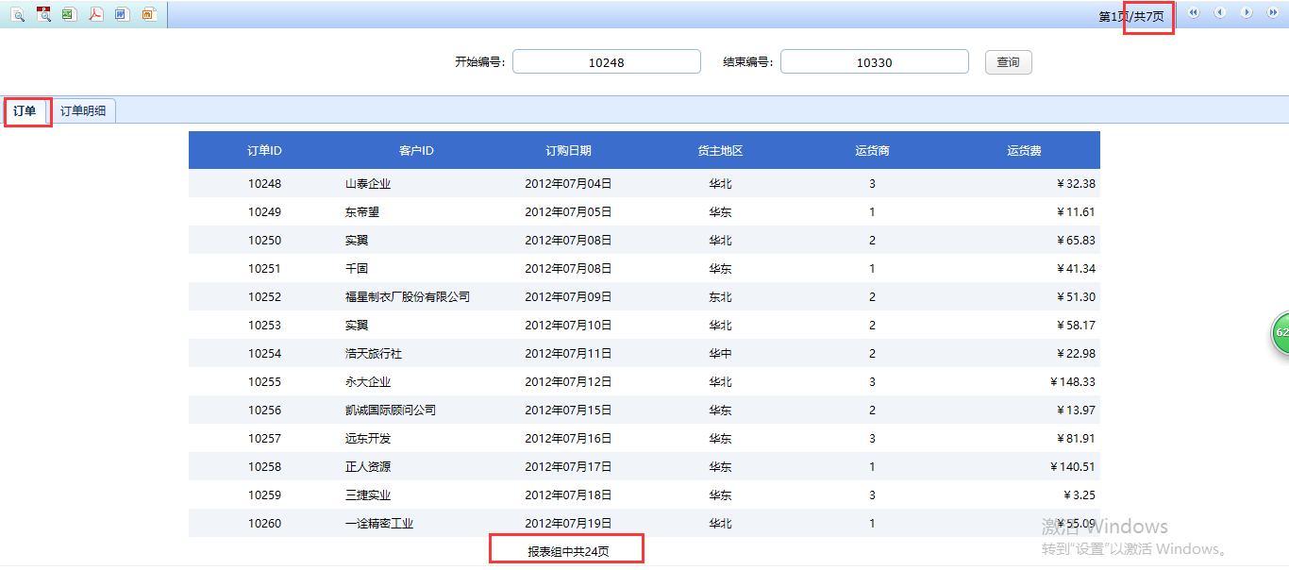Export report to Word document

point(122,14)
